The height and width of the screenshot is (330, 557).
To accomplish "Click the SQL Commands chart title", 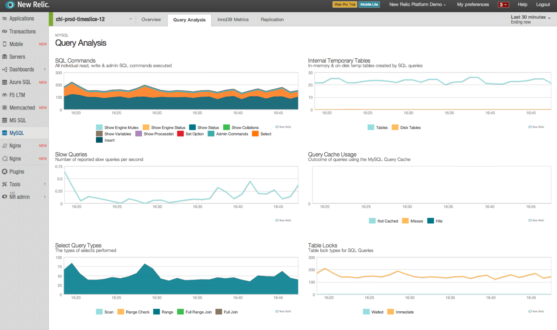I will pyautogui.click(x=75, y=60).
